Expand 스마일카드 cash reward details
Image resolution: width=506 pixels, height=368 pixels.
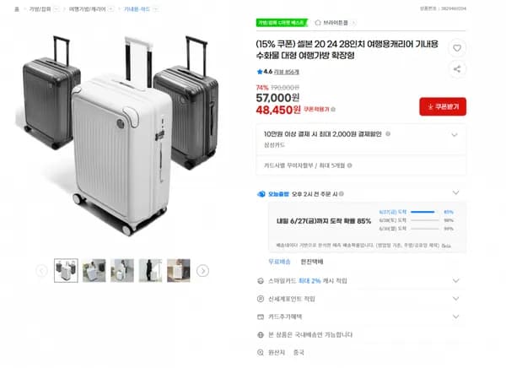click(x=455, y=281)
